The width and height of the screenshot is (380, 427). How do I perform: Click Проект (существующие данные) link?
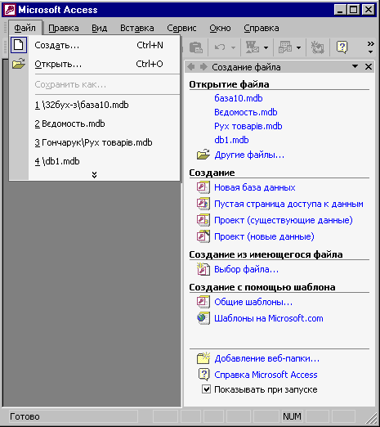click(x=284, y=220)
